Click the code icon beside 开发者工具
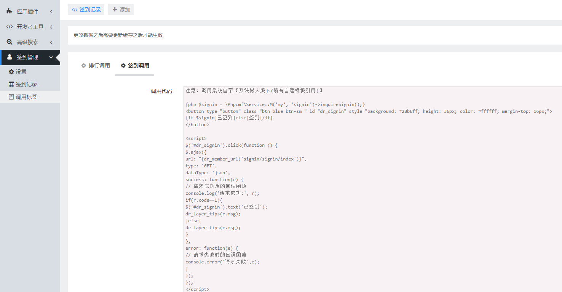 coord(10,27)
